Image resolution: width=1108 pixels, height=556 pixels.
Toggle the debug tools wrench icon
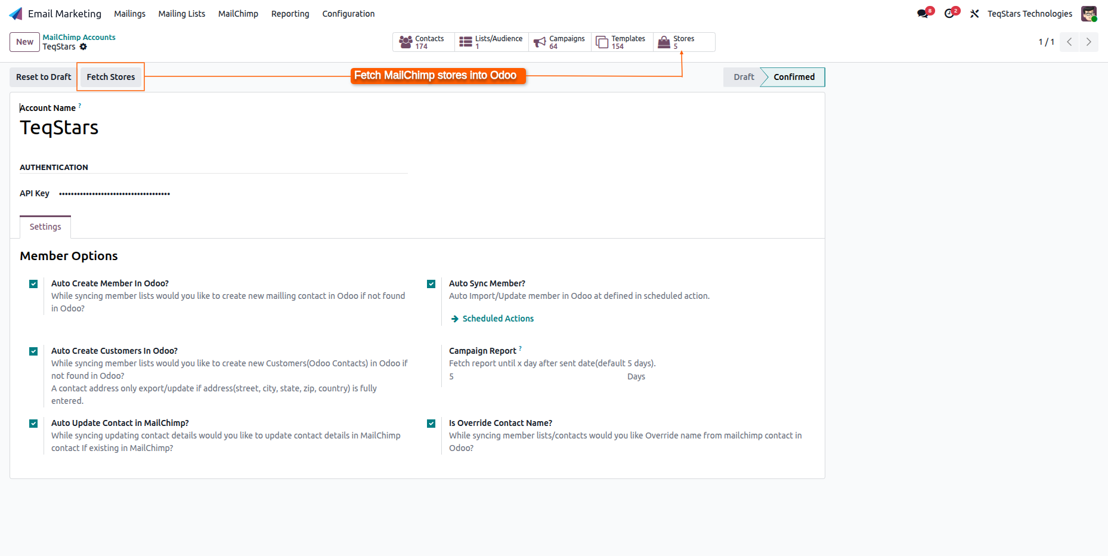[x=974, y=14]
